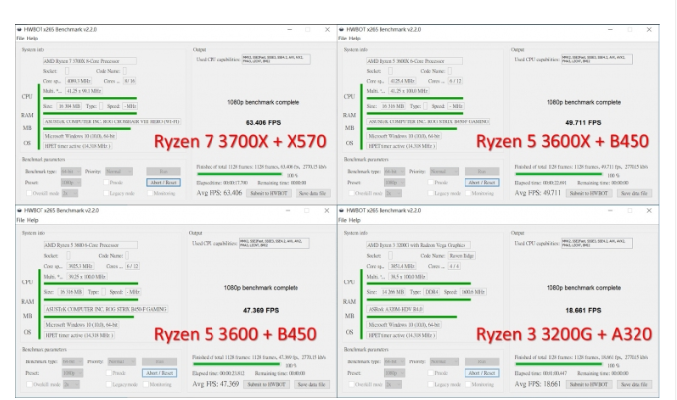Open the File menu in the Ryzen 5 3600 window

(x=21, y=220)
